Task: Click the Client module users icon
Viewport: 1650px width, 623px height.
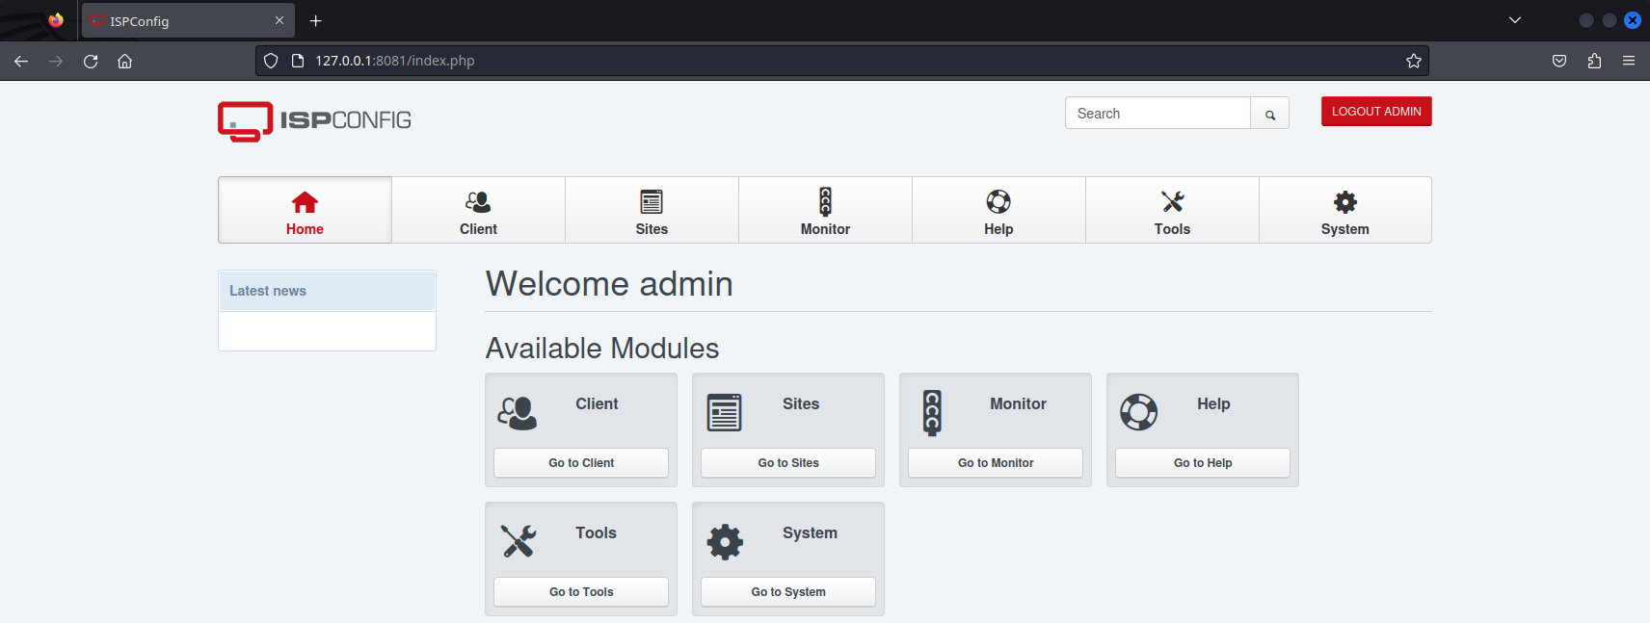Action: pos(518,413)
